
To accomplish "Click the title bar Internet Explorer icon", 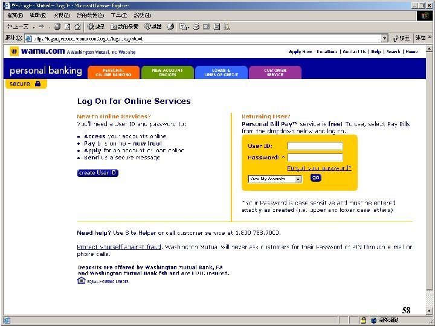I will [x=7, y=5].
